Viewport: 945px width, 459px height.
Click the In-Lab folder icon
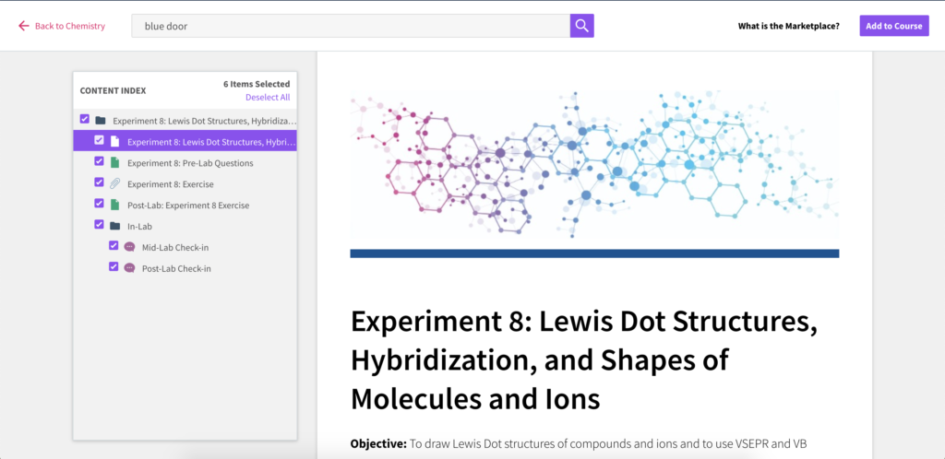pos(114,226)
